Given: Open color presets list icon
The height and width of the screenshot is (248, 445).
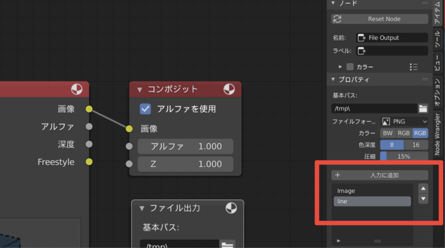Looking at the screenshot, I should [414, 67].
